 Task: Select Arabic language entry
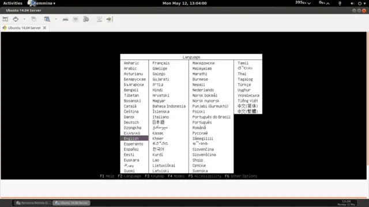(x=130, y=68)
